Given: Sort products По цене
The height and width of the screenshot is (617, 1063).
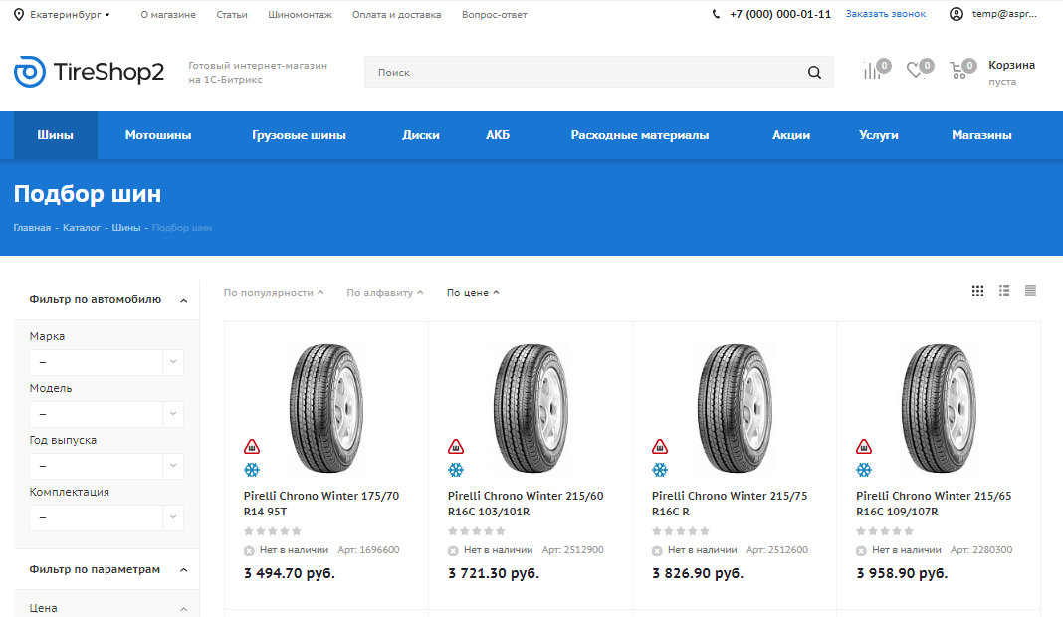Looking at the screenshot, I should (x=473, y=293).
